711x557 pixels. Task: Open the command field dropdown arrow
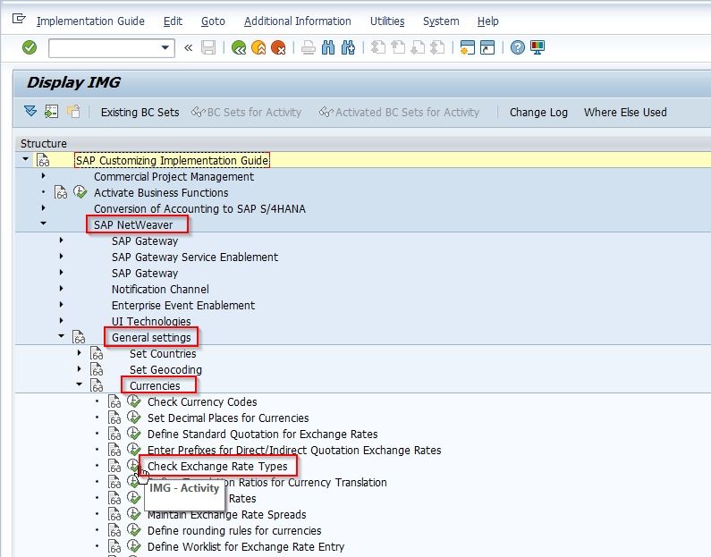[x=165, y=47]
